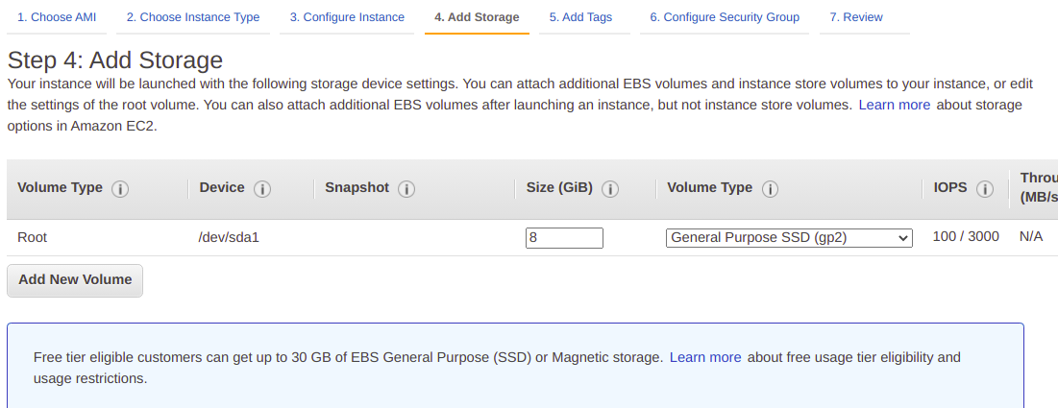Click info icon next to Snapshot header
1058x408 pixels.
tap(406, 189)
